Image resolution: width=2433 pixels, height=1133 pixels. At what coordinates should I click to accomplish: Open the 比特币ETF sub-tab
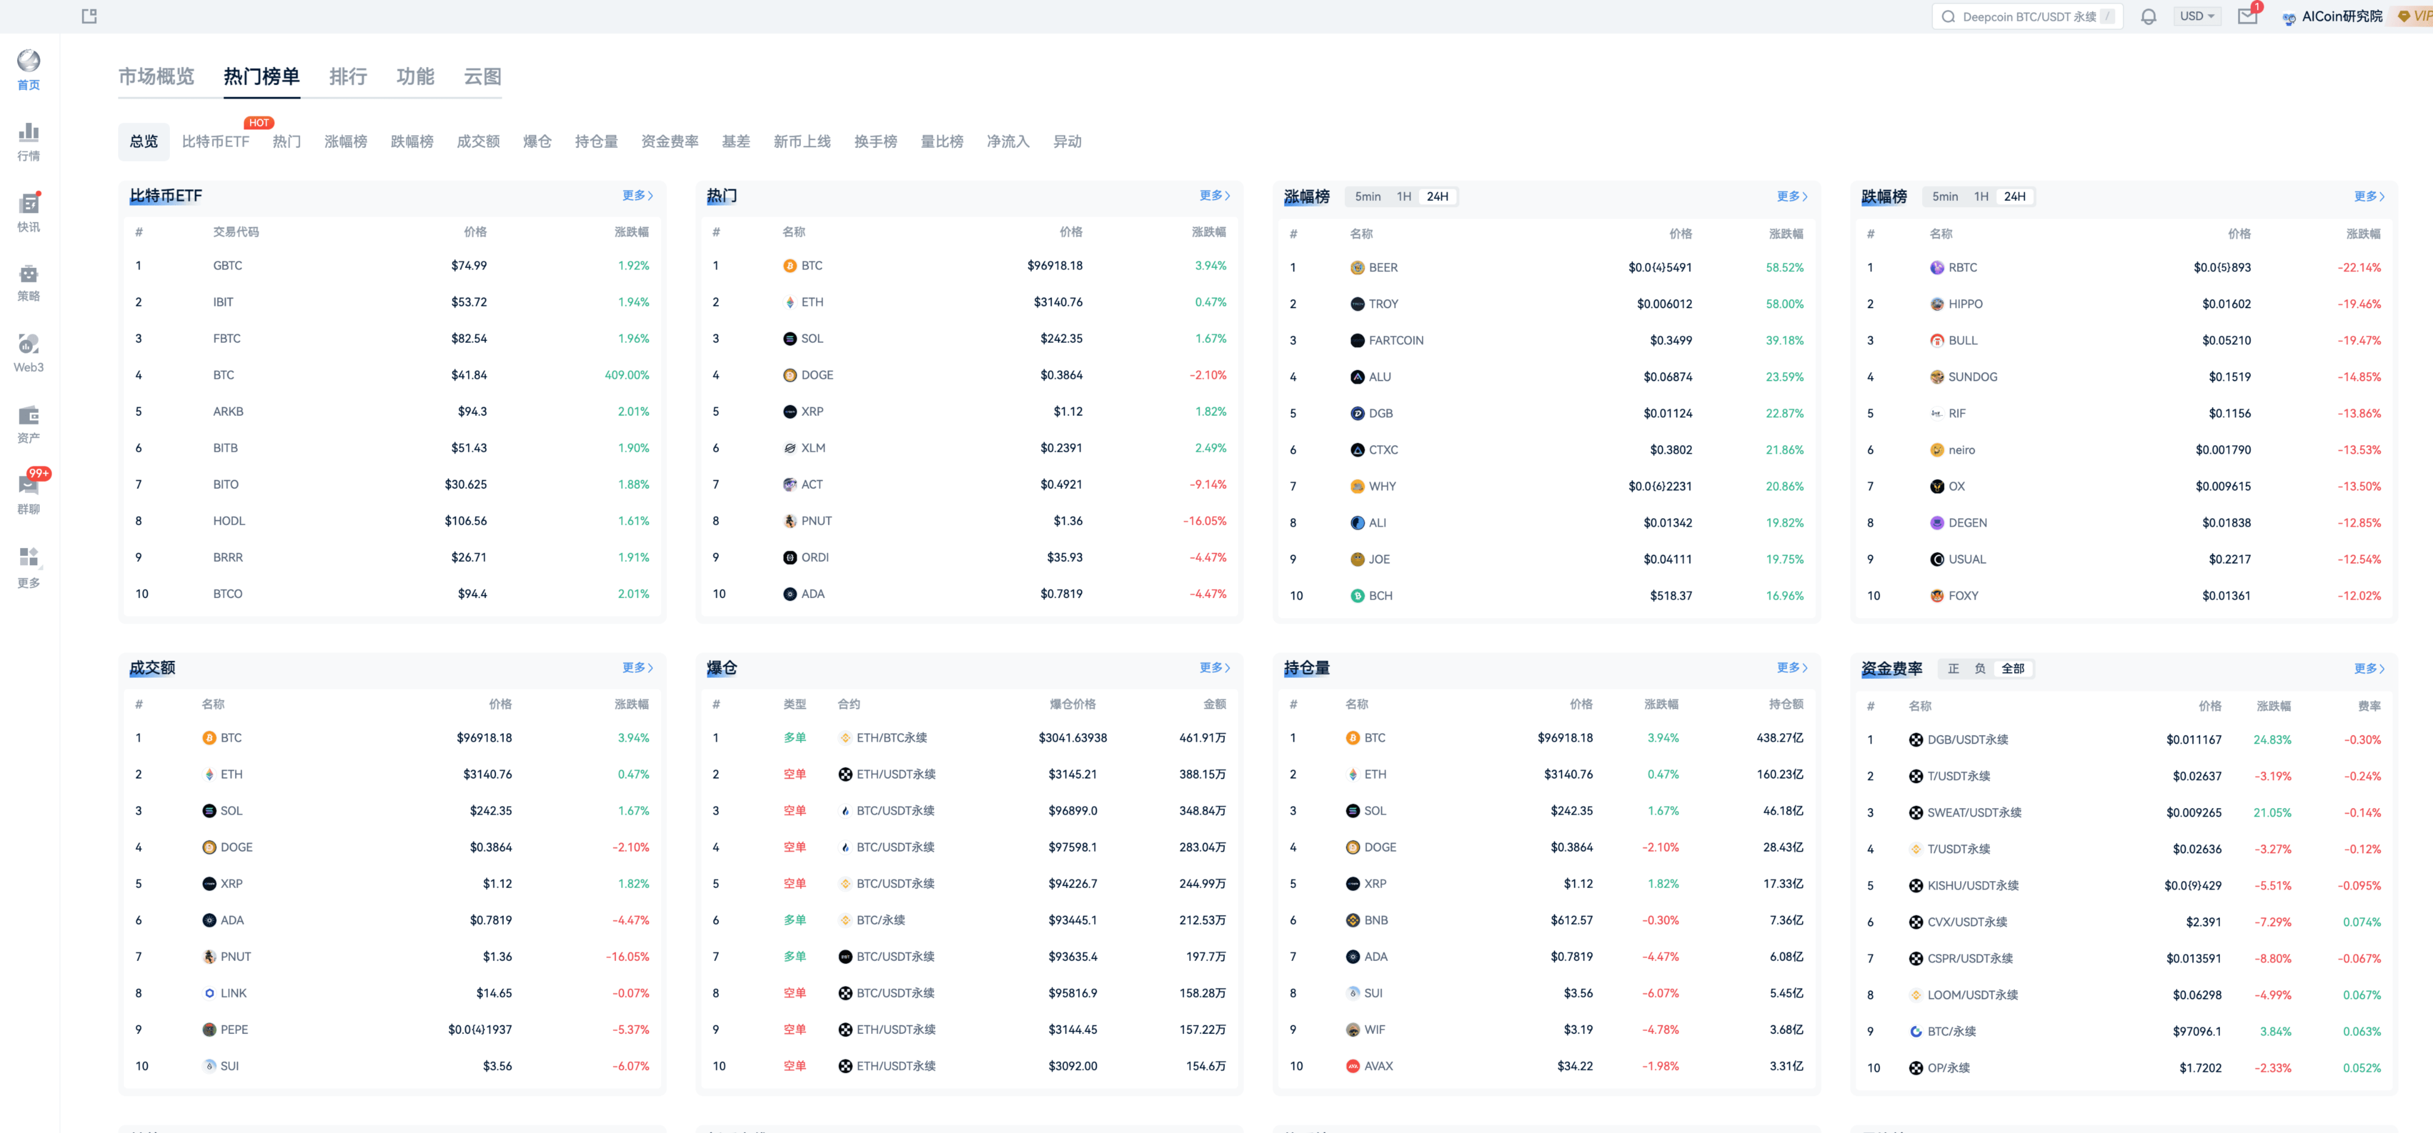coord(216,141)
